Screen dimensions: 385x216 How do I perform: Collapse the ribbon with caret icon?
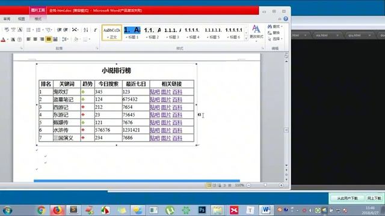coord(279,19)
